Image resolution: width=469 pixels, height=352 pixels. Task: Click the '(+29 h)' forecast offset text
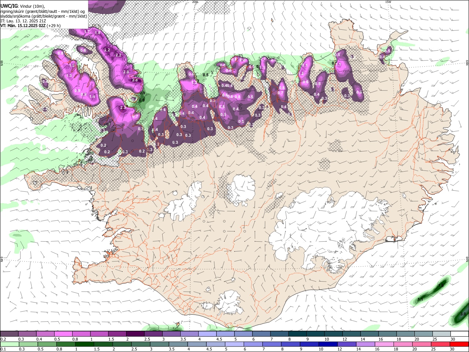pyautogui.click(x=53, y=26)
